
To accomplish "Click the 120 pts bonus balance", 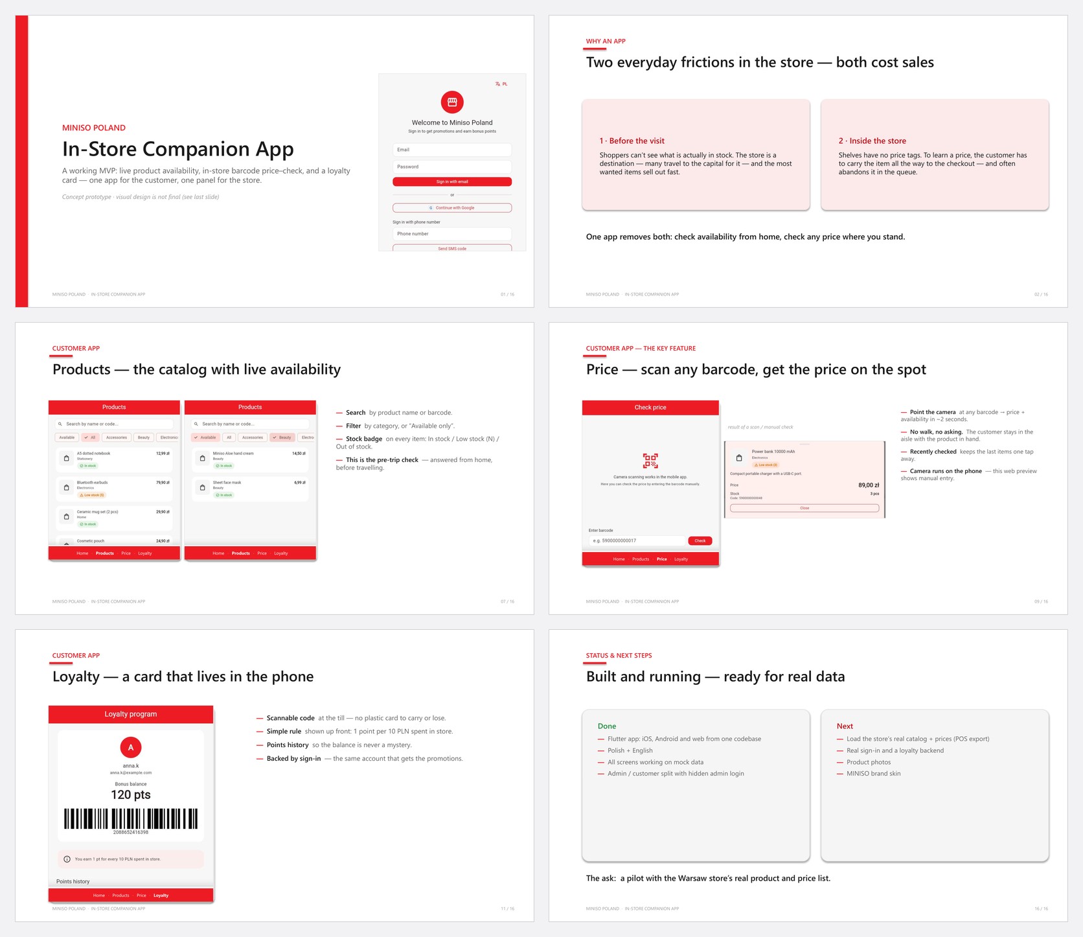I will tap(131, 795).
